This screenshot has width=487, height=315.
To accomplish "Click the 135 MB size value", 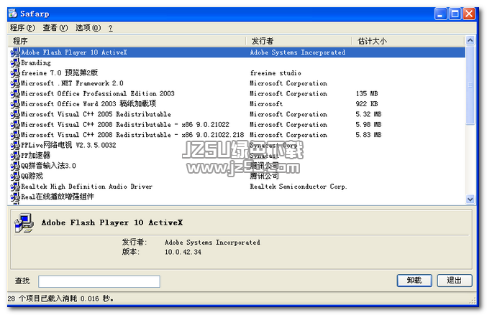I will [367, 93].
